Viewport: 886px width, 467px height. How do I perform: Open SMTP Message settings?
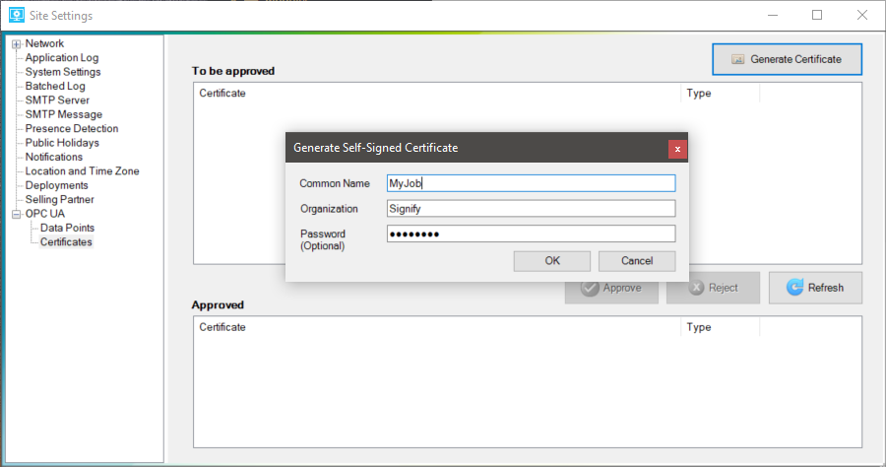pos(63,114)
